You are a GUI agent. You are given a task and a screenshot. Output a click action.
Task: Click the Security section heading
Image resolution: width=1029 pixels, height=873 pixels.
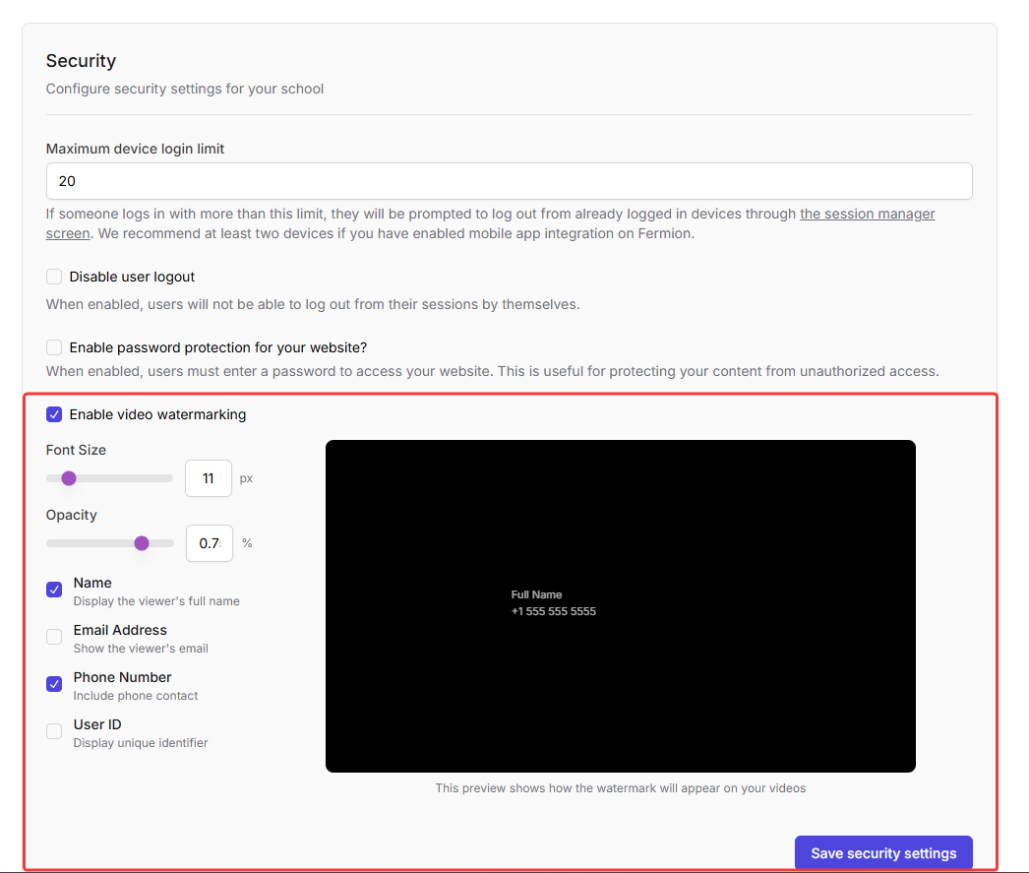pyautogui.click(x=81, y=61)
